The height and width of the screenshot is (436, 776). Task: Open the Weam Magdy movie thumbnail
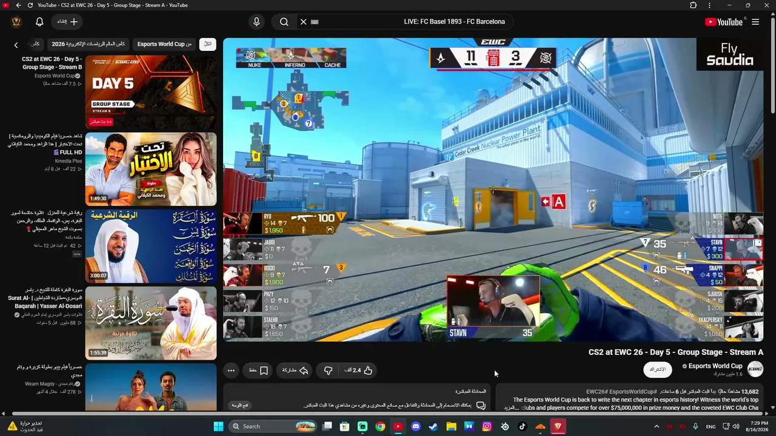tap(151, 387)
